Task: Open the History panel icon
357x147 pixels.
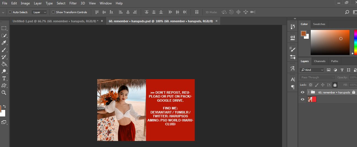Action: [x=293, y=27]
